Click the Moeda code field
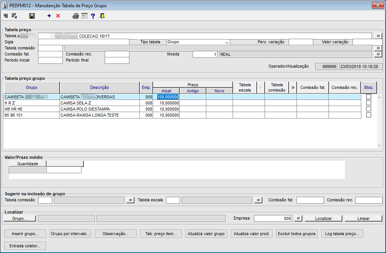 click(205, 54)
